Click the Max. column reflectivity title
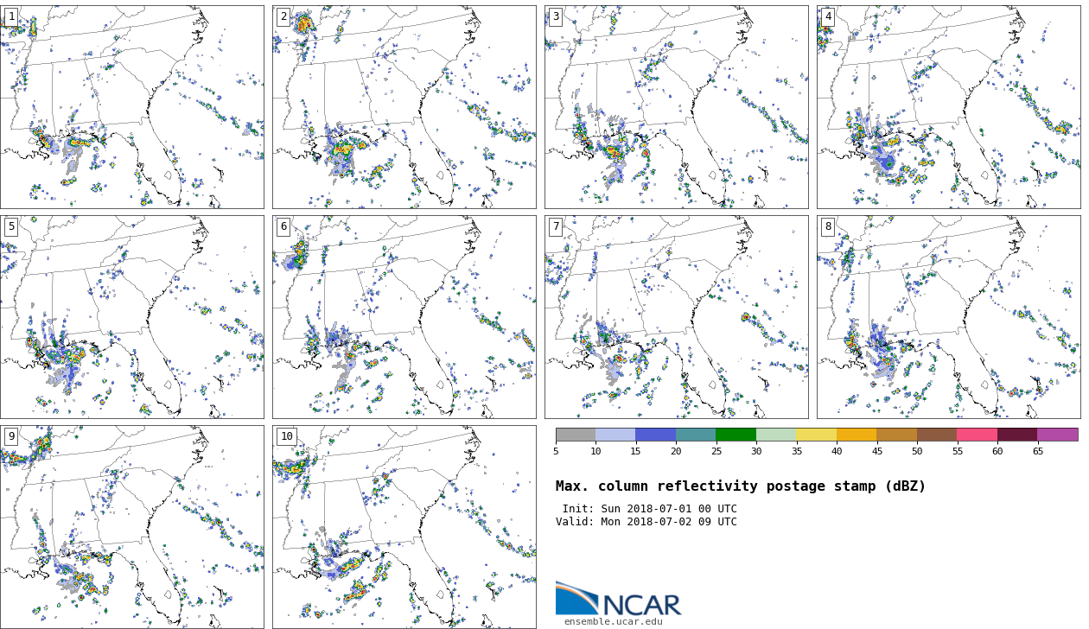The image size is (1089, 629). point(741,486)
